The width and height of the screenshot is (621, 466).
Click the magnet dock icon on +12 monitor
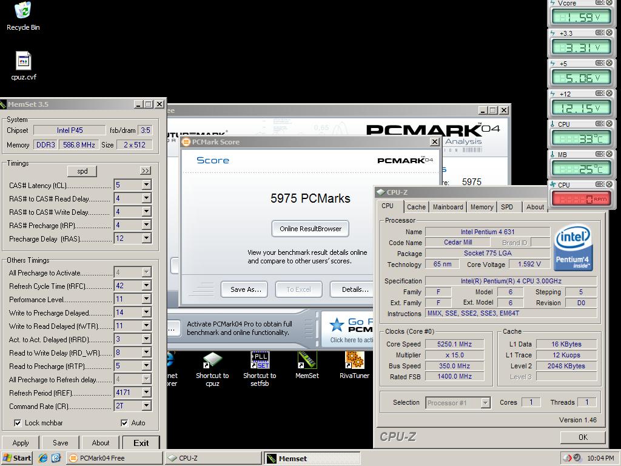point(600,93)
